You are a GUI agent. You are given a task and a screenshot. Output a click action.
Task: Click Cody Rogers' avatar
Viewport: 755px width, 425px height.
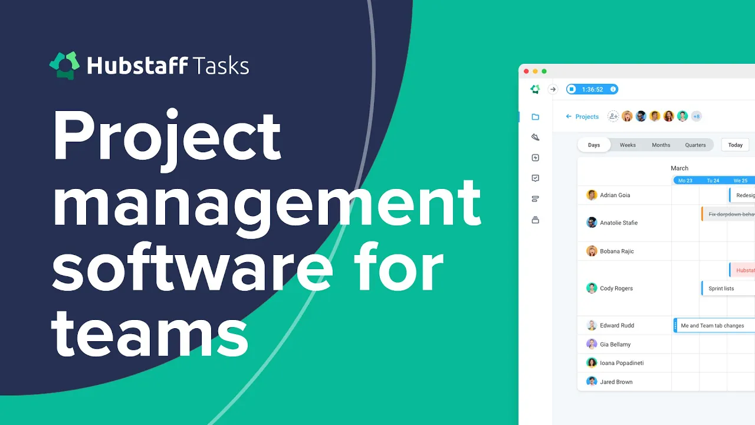(x=592, y=288)
